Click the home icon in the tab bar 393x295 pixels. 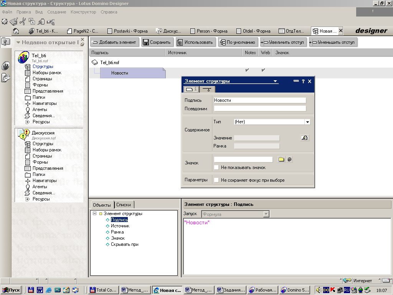(x=16, y=31)
